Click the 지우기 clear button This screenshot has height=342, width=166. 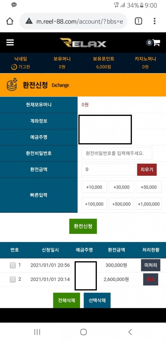pos(147,169)
